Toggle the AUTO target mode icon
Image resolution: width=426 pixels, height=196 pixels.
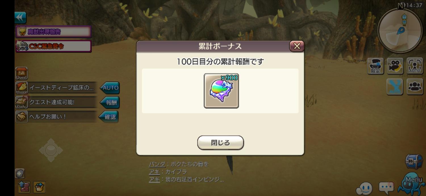pos(415,66)
